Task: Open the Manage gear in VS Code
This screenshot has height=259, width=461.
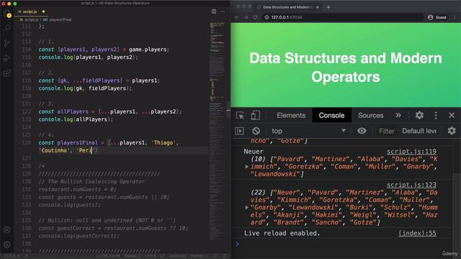Action: pos(7,245)
